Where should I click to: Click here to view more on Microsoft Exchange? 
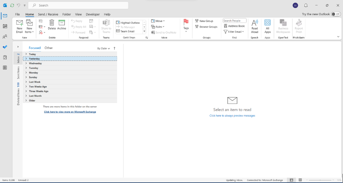pos(70,112)
